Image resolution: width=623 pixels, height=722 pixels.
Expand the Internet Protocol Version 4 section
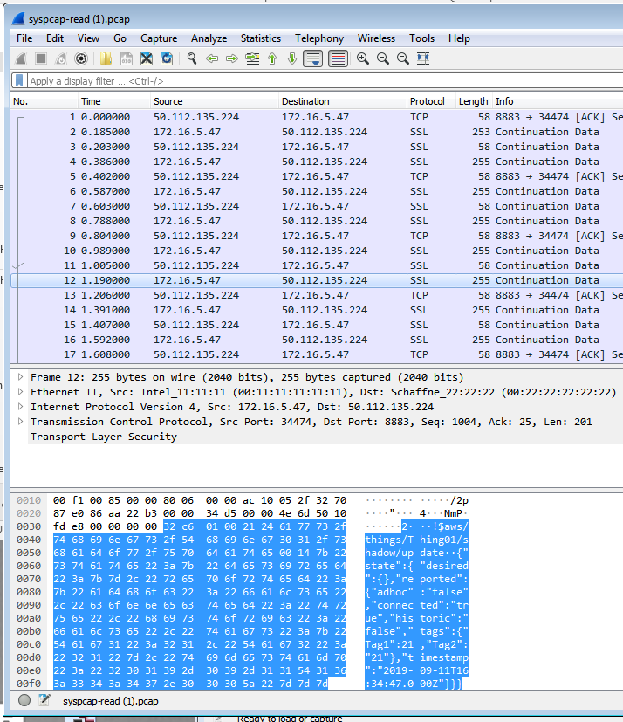coord(20,407)
